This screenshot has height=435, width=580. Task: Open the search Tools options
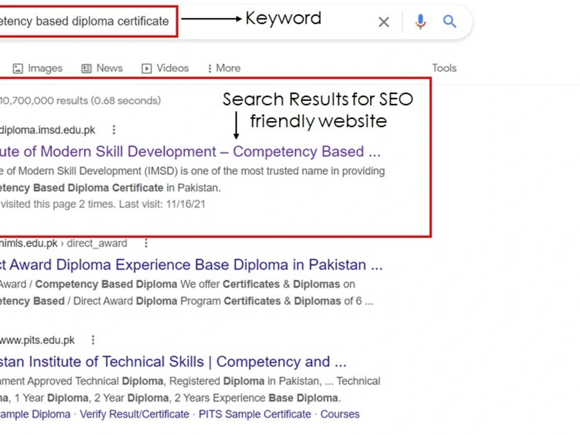[444, 68]
